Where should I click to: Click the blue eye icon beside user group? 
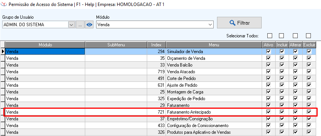point(89,25)
